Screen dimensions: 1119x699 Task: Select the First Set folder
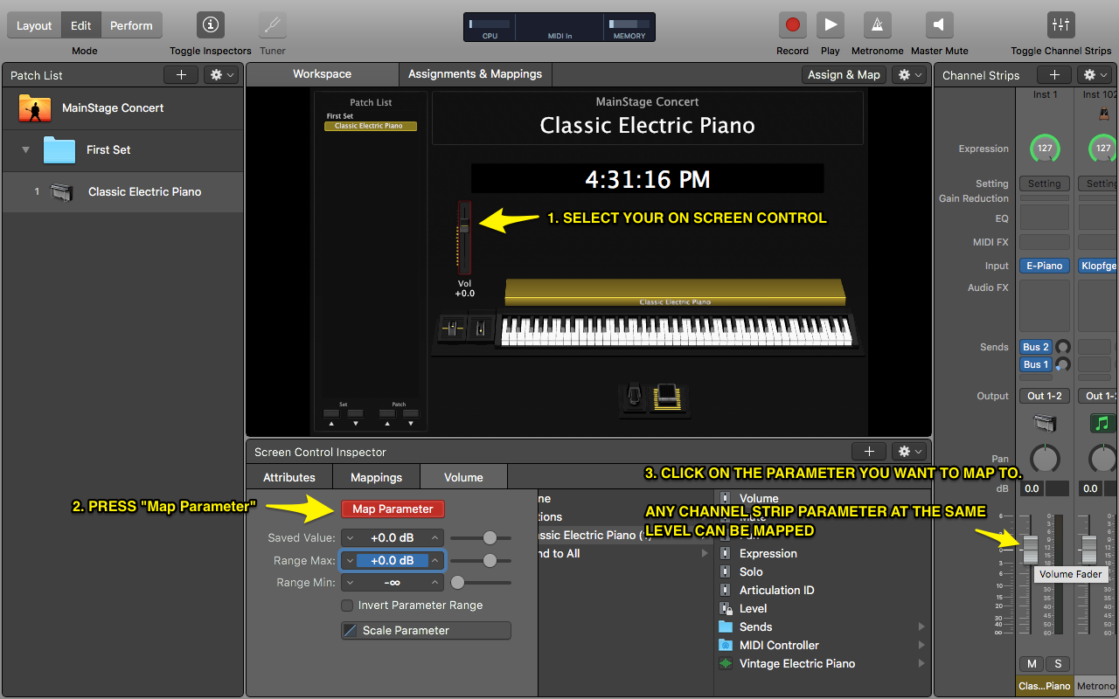point(122,150)
